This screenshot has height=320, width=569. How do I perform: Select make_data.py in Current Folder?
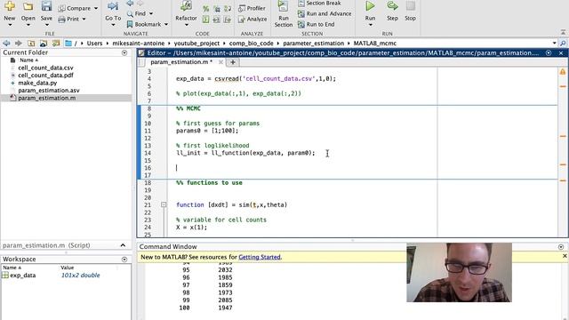click(x=37, y=83)
